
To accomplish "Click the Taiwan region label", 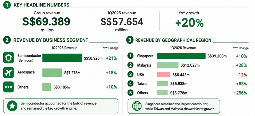I will (143, 84).
